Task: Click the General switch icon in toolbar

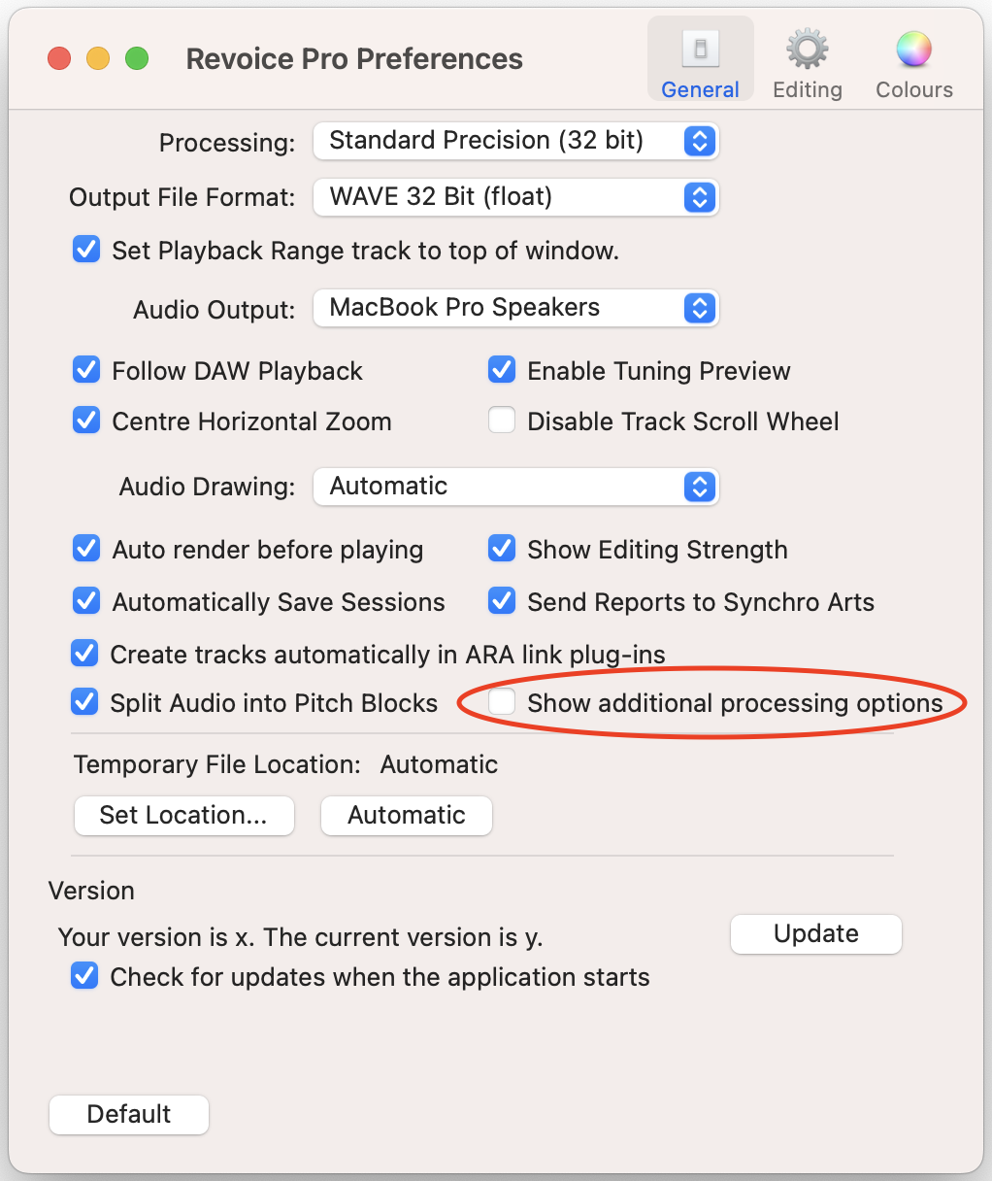Action: 700,49
